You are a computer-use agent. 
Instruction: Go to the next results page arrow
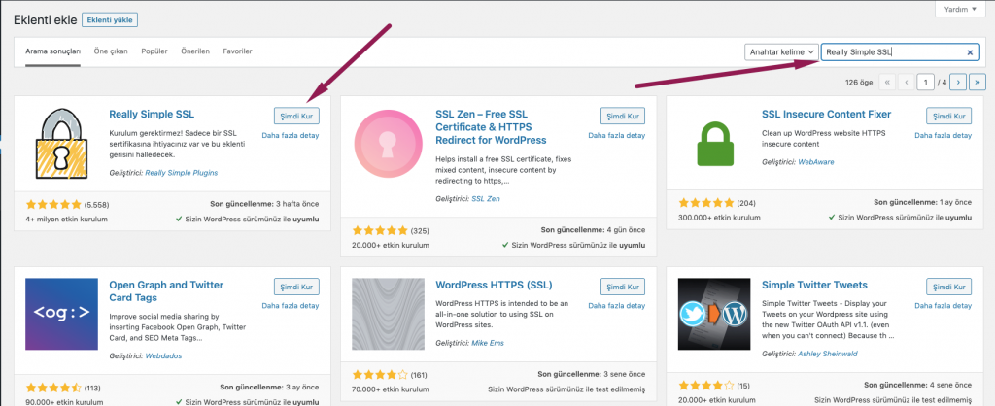[958, 82]
